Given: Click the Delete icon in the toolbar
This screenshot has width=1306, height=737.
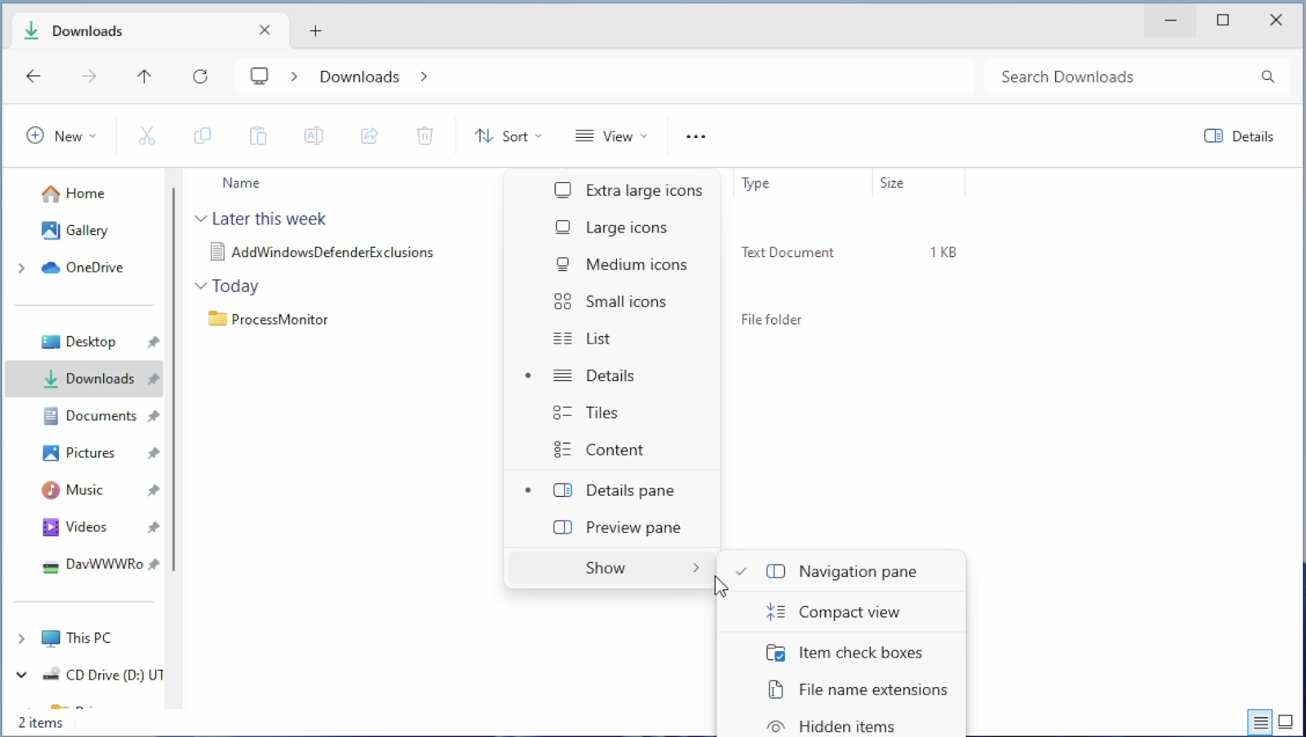Looking at the screenshot, I should [x=424, y=136].
